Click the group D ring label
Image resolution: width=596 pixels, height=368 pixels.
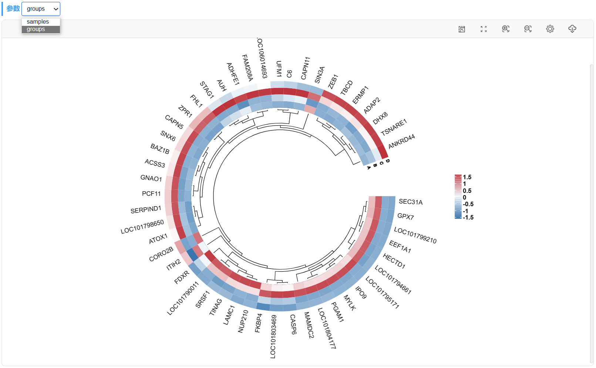(387, 161)
